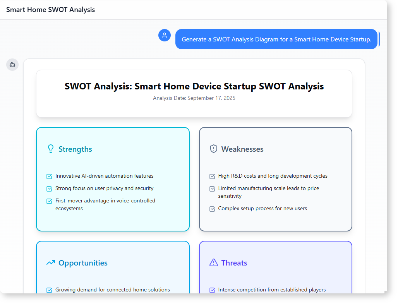Click the user avatar icon
This screenshot has width=398, height=305.
(165, 35)
